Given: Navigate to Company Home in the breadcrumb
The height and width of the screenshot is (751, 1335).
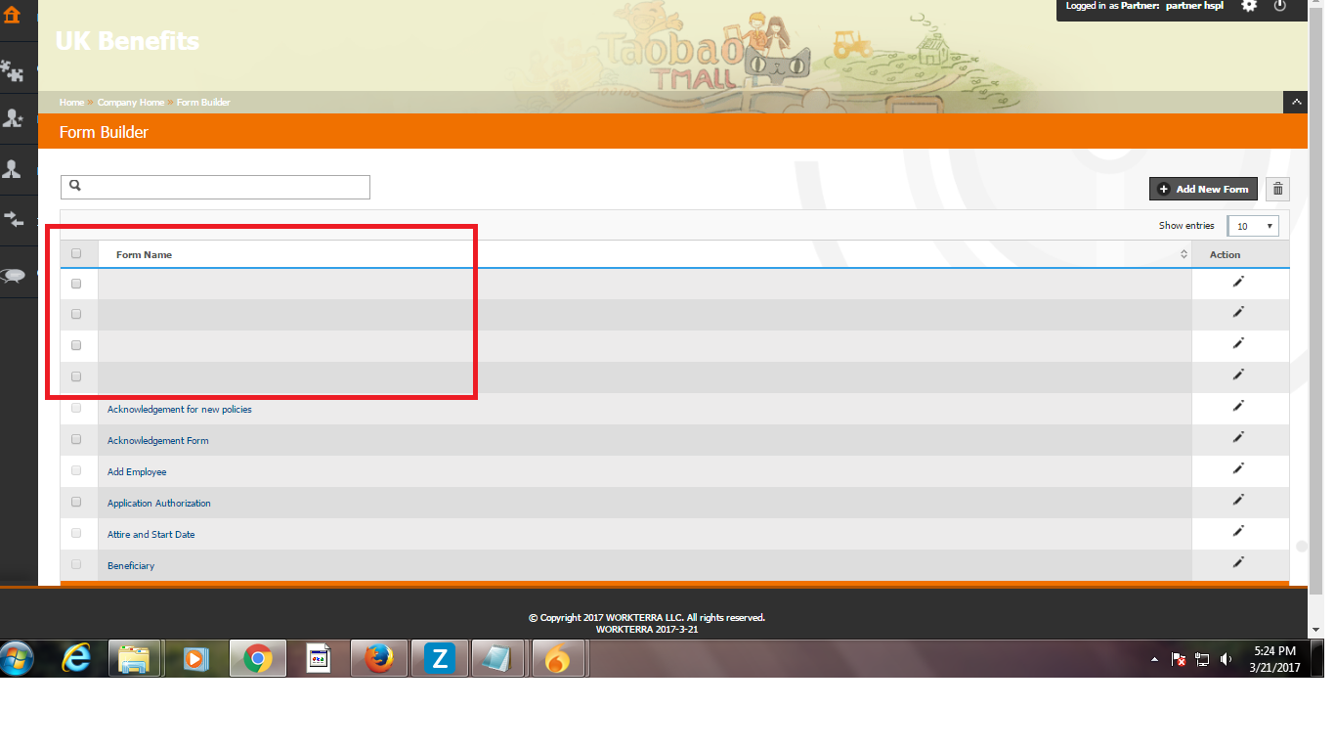Looking at the screenshot, I should (131, 102).
